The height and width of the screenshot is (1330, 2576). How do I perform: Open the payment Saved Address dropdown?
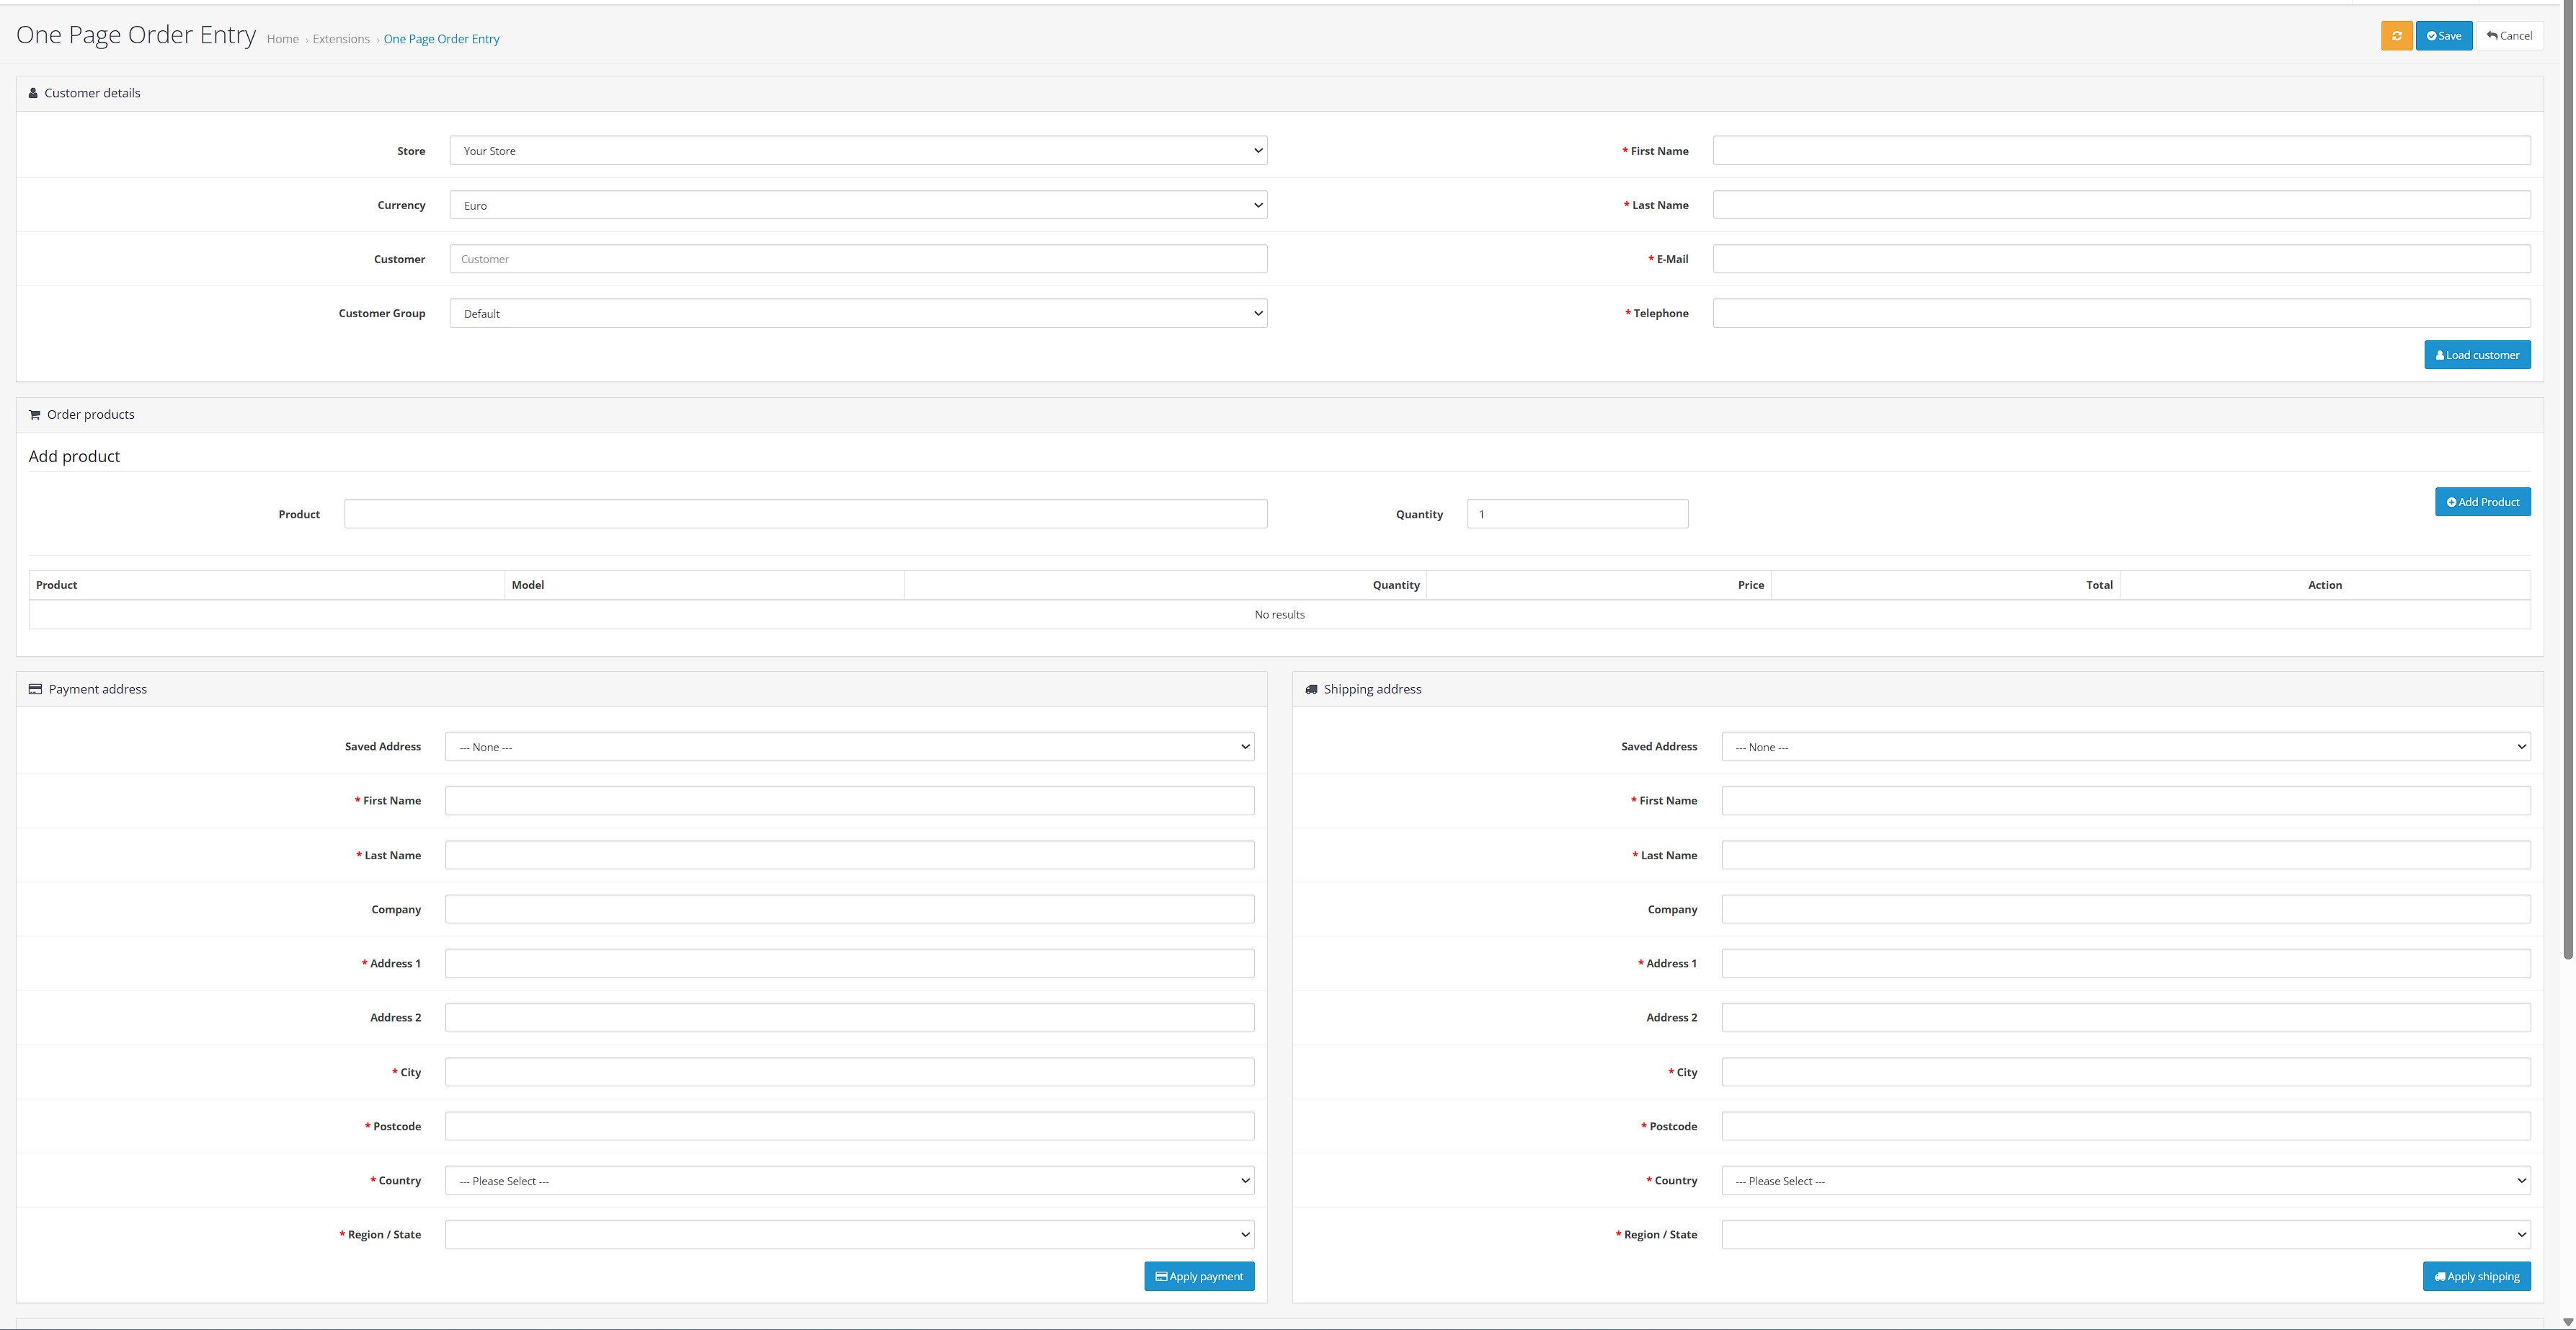click(x=849, y=746)
